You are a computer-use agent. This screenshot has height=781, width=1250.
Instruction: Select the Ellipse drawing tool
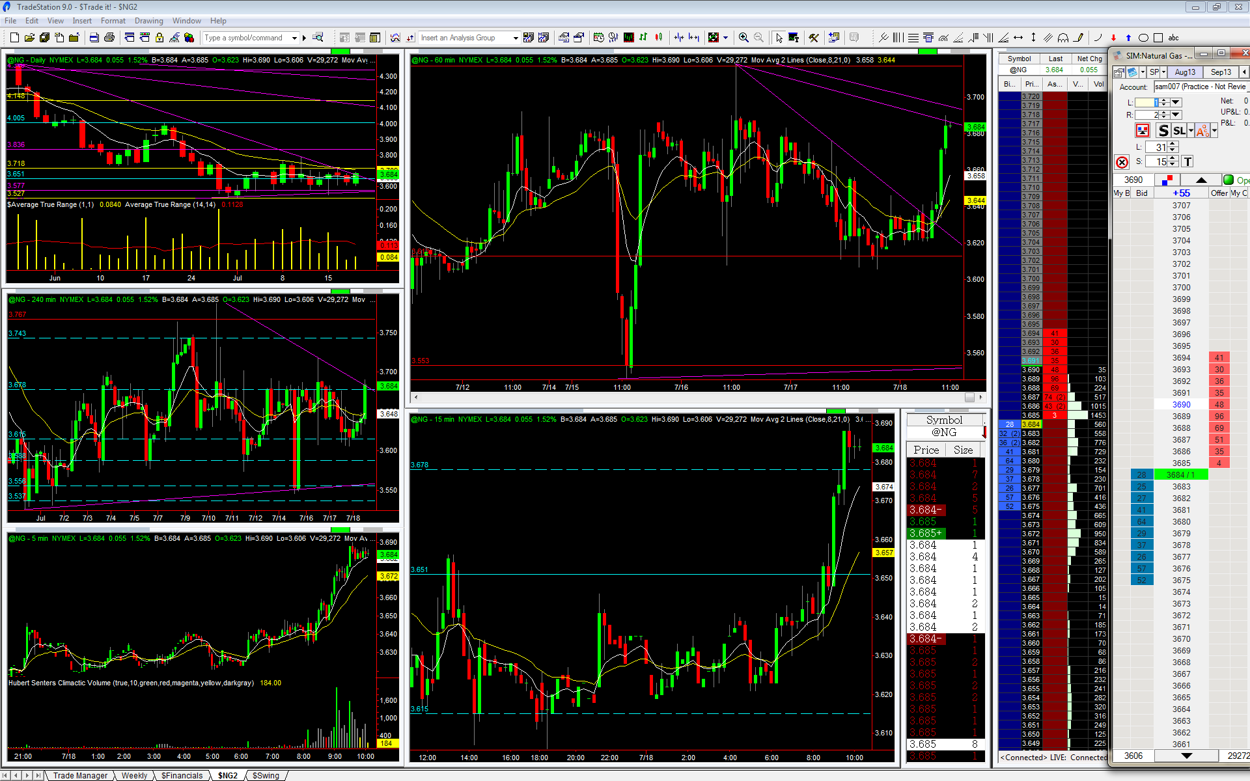[x=1143, y=38]
